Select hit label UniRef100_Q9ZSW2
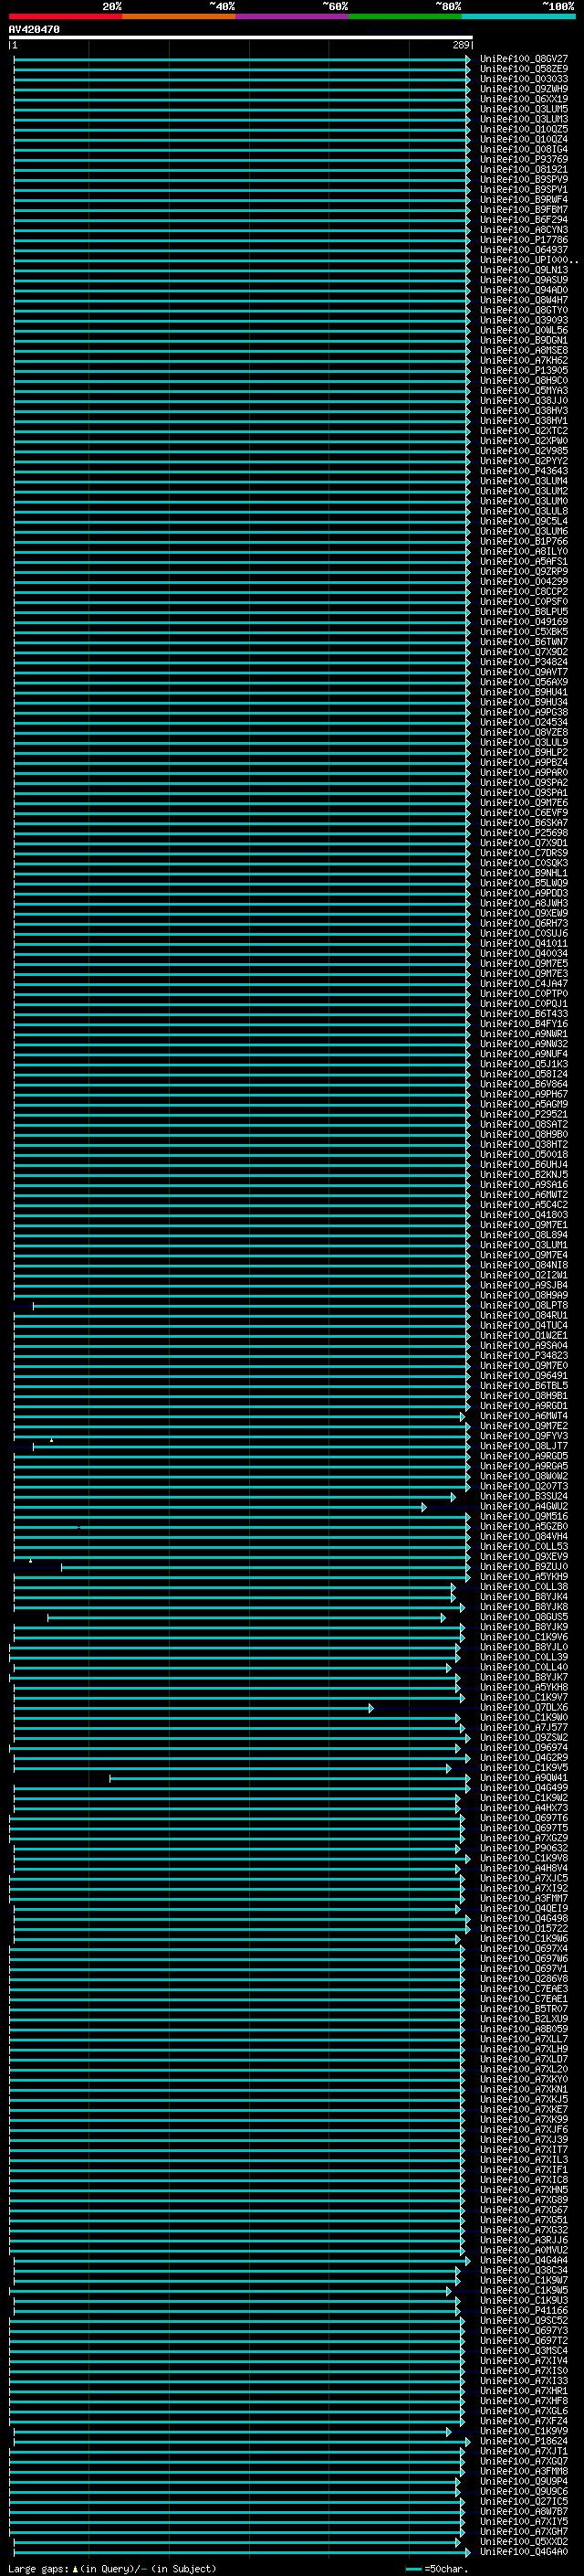Screen dimensions: 584x2576 point(524,1738)
